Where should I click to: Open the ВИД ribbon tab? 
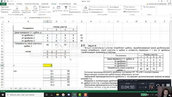75,4
